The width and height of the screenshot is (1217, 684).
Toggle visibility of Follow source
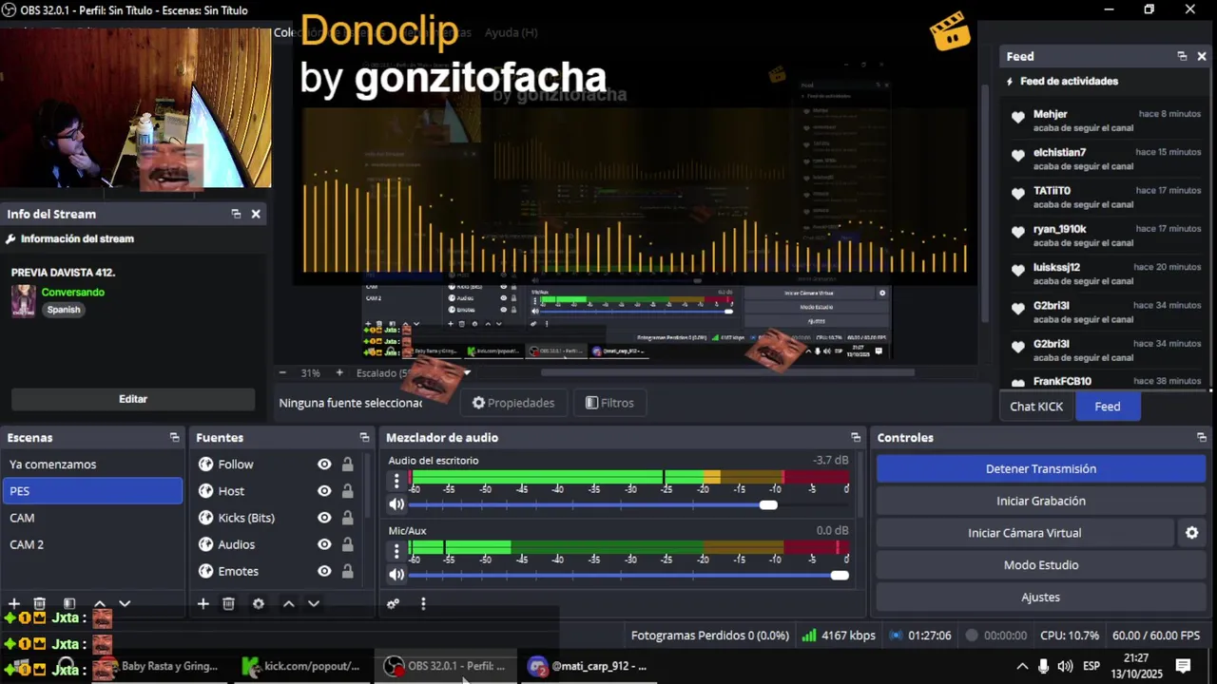324,465
